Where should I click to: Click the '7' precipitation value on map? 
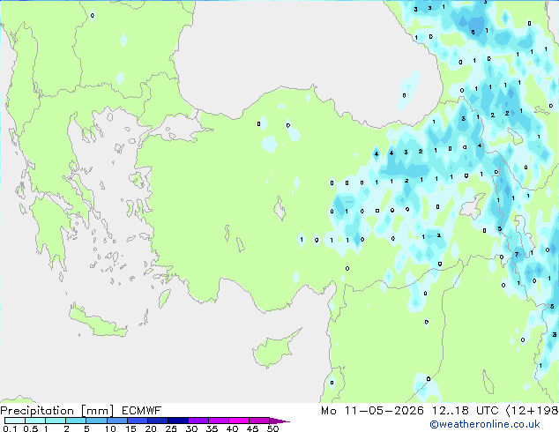click(x=516, y=254)
